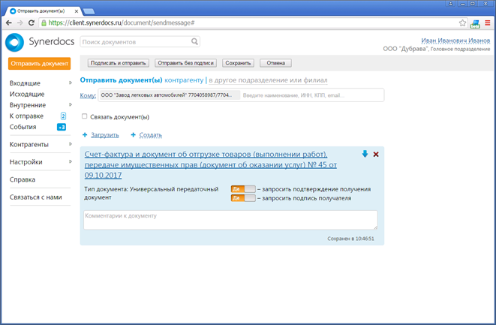Click the search magnifier icon
Viewport: 496px width, 325px height.
(x=195, y=42)
